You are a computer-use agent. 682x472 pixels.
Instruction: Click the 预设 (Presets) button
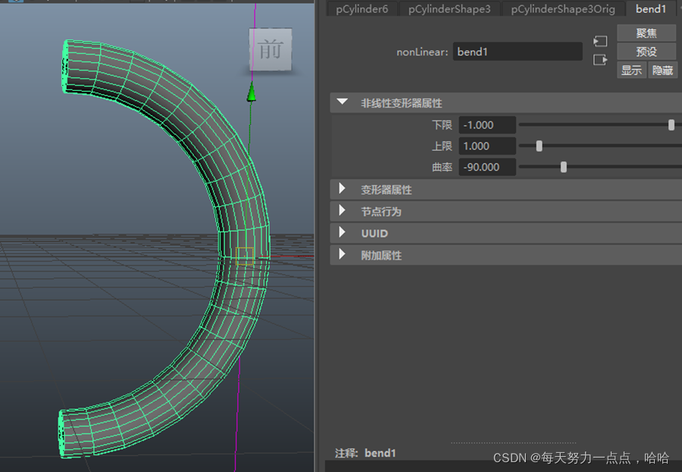point(646,52)
